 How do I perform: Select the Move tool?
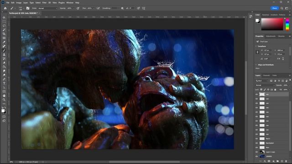(4, 17)
